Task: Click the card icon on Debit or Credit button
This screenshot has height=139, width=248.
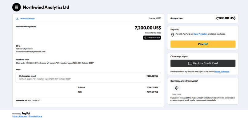Action: [190, 63]
